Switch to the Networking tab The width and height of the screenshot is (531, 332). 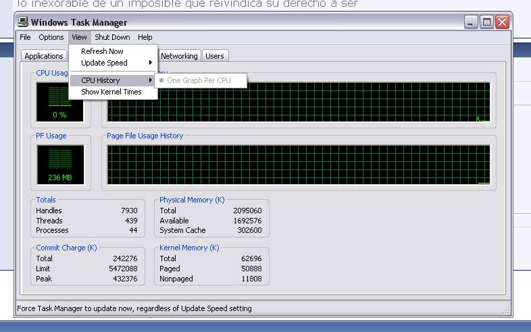pyautogui.click(x=179, y=56)
